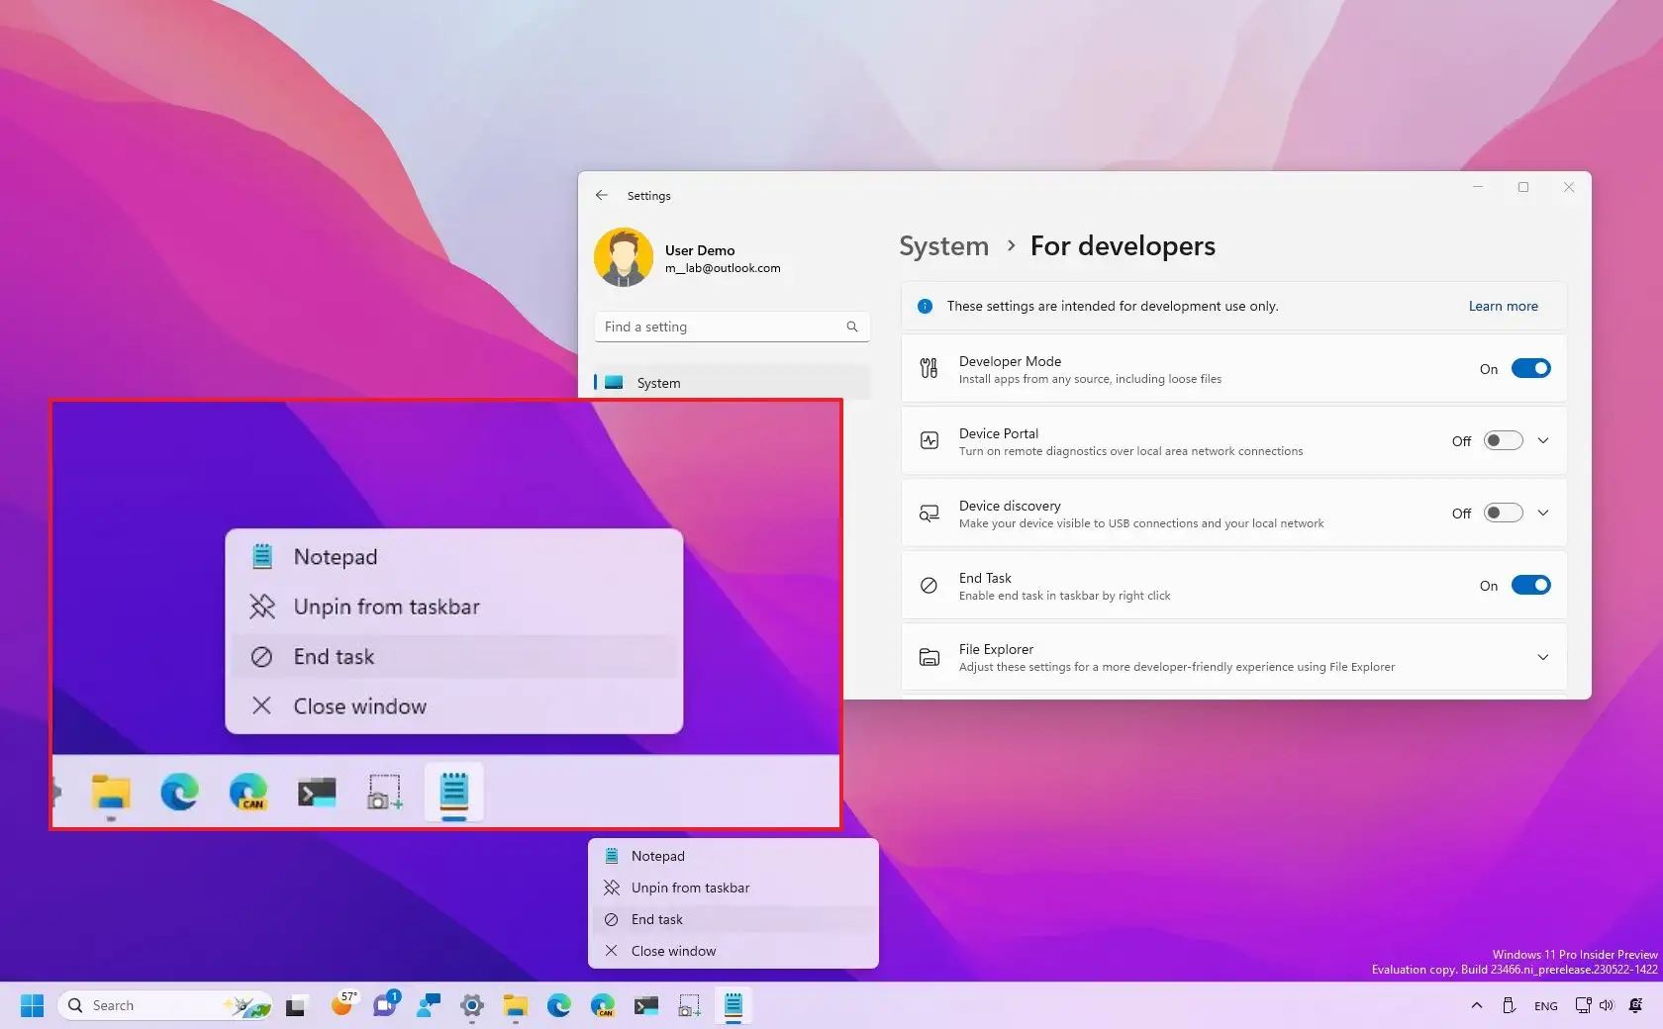Click the blue info icon in the banner
Viewport: 1663px width, 1029px height.
click(x=925, y=306)
